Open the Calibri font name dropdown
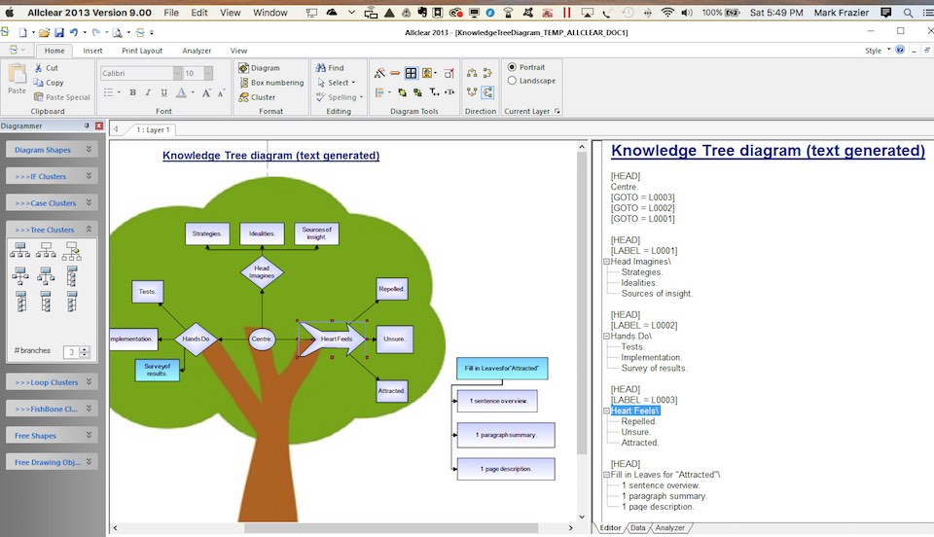 point(177,73)
